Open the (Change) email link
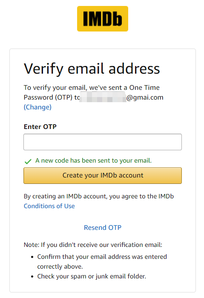Viewport: 204px width, 298px height. 37,107
